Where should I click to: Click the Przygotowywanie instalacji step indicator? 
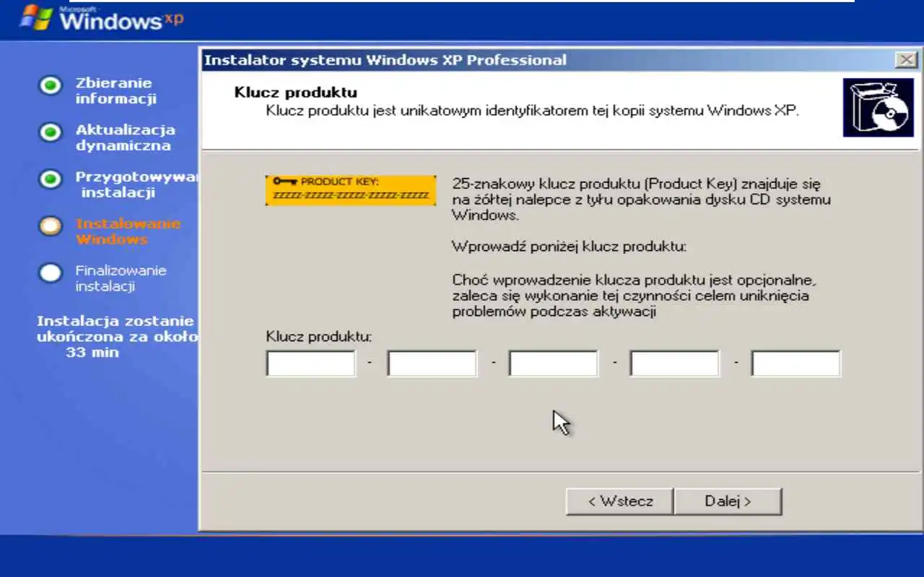coord(50,179)
